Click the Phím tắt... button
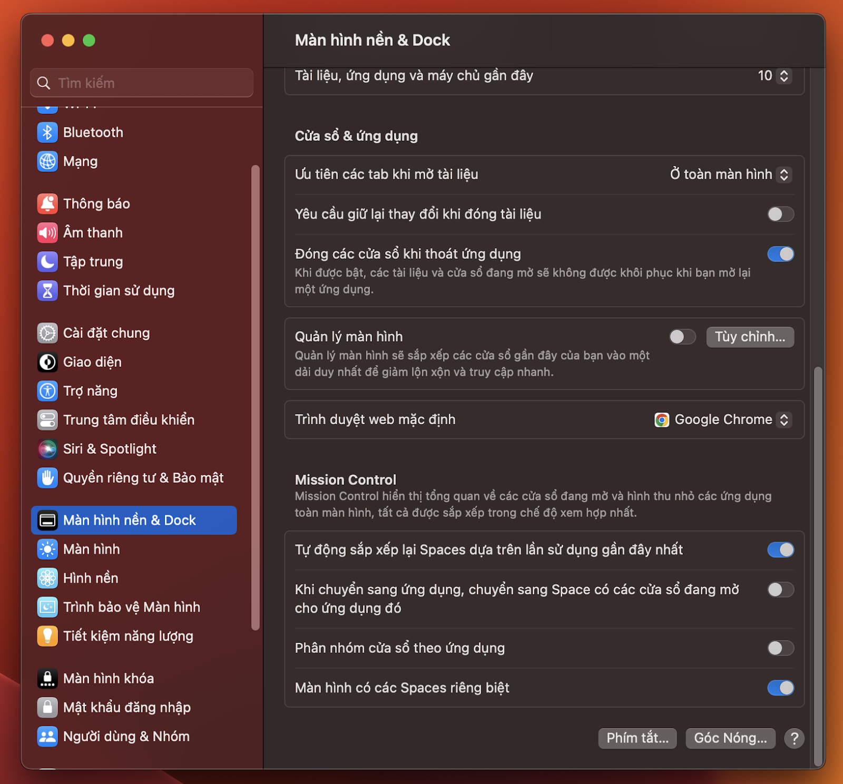 (637, 738)
